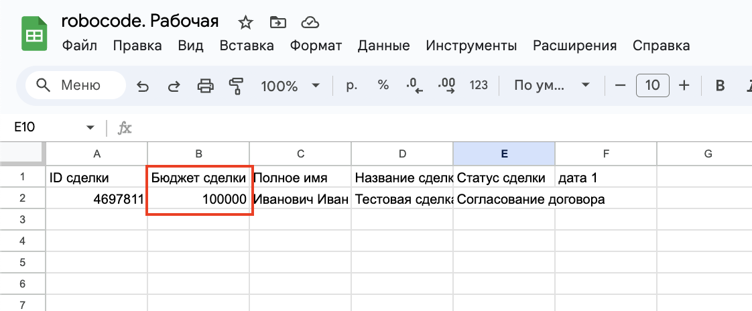Open the Инструменты menu
Viewport: 752px width, 311px height.
point(471,46)
